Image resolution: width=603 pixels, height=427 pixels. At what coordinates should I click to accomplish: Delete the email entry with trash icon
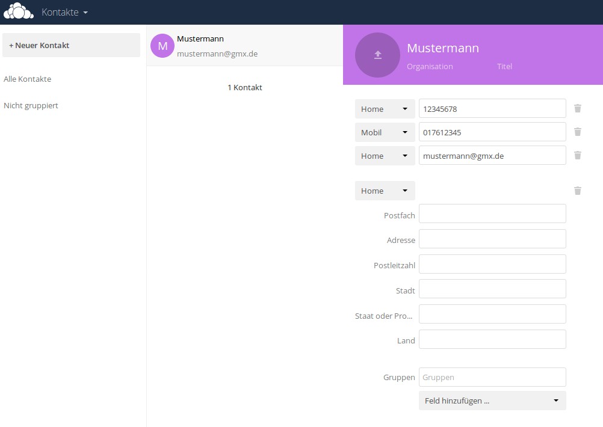point(578,156)
